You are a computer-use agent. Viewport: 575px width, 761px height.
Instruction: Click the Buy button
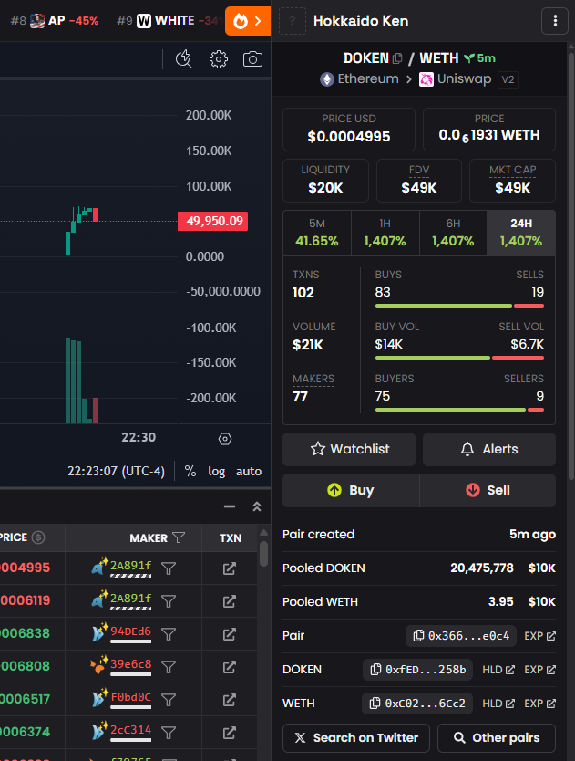point(351,490)
